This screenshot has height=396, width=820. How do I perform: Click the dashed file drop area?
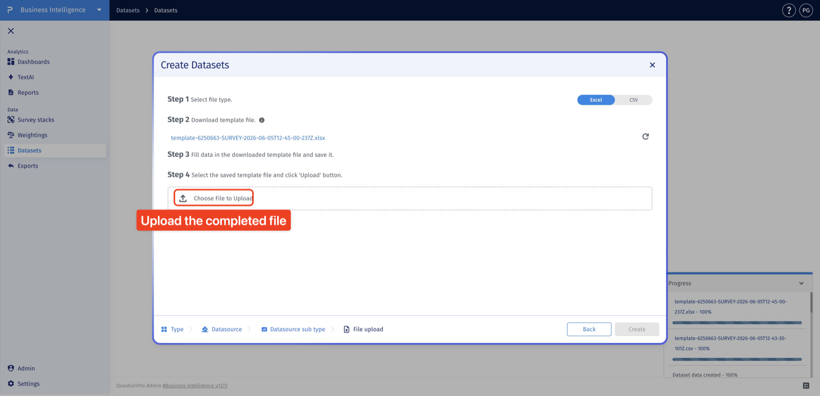tap(410, 199)
